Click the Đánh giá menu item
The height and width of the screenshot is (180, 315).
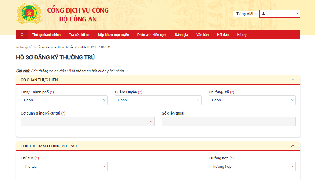(181, 35)
